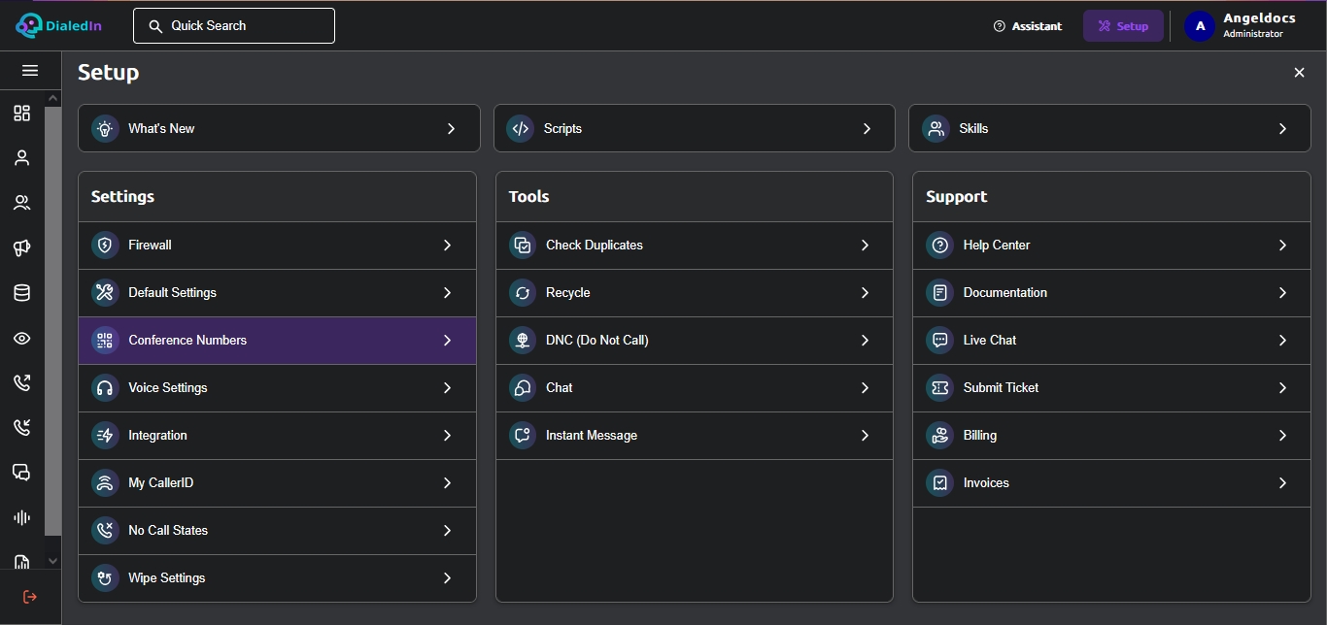Click the Conference Numbers QR icon
1327x625 pixels.
[105, 341]
